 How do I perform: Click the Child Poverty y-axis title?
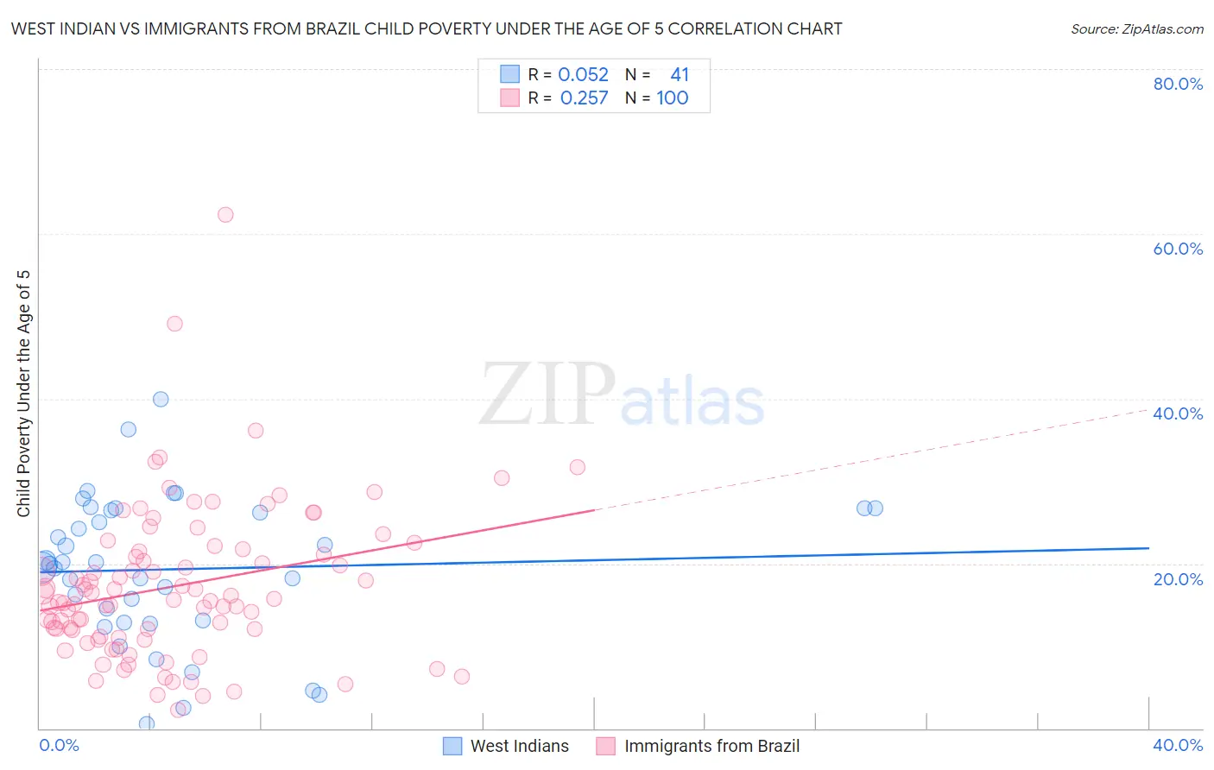[x=23, y=394]
